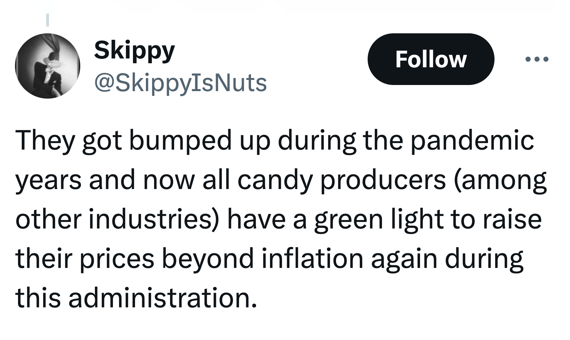This screenshot has width=570, height=340.
Task: Click the thread connector line above the avatar
Action: [x=48, y=20]
